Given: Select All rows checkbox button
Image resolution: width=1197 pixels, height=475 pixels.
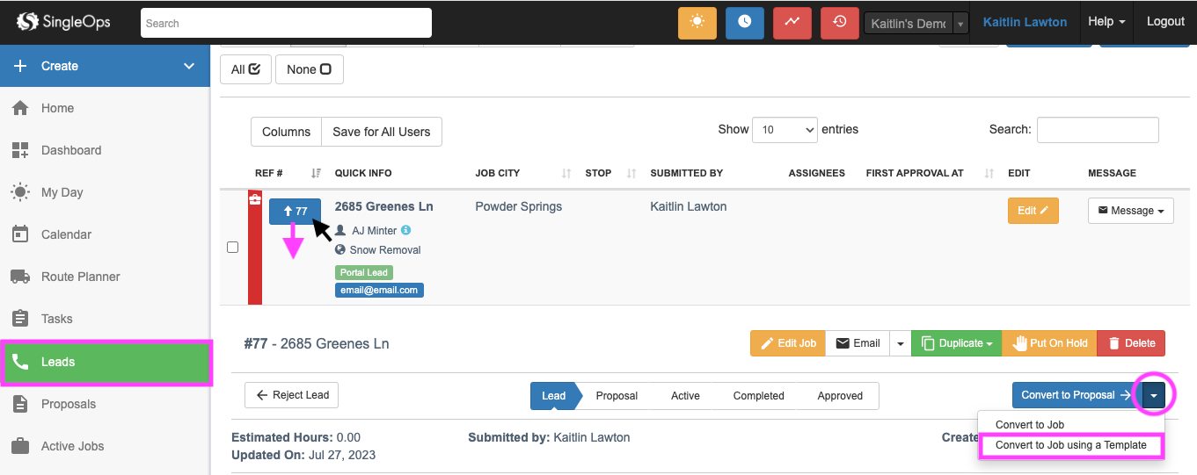Looking at the screenshot, I should (245, 69).
